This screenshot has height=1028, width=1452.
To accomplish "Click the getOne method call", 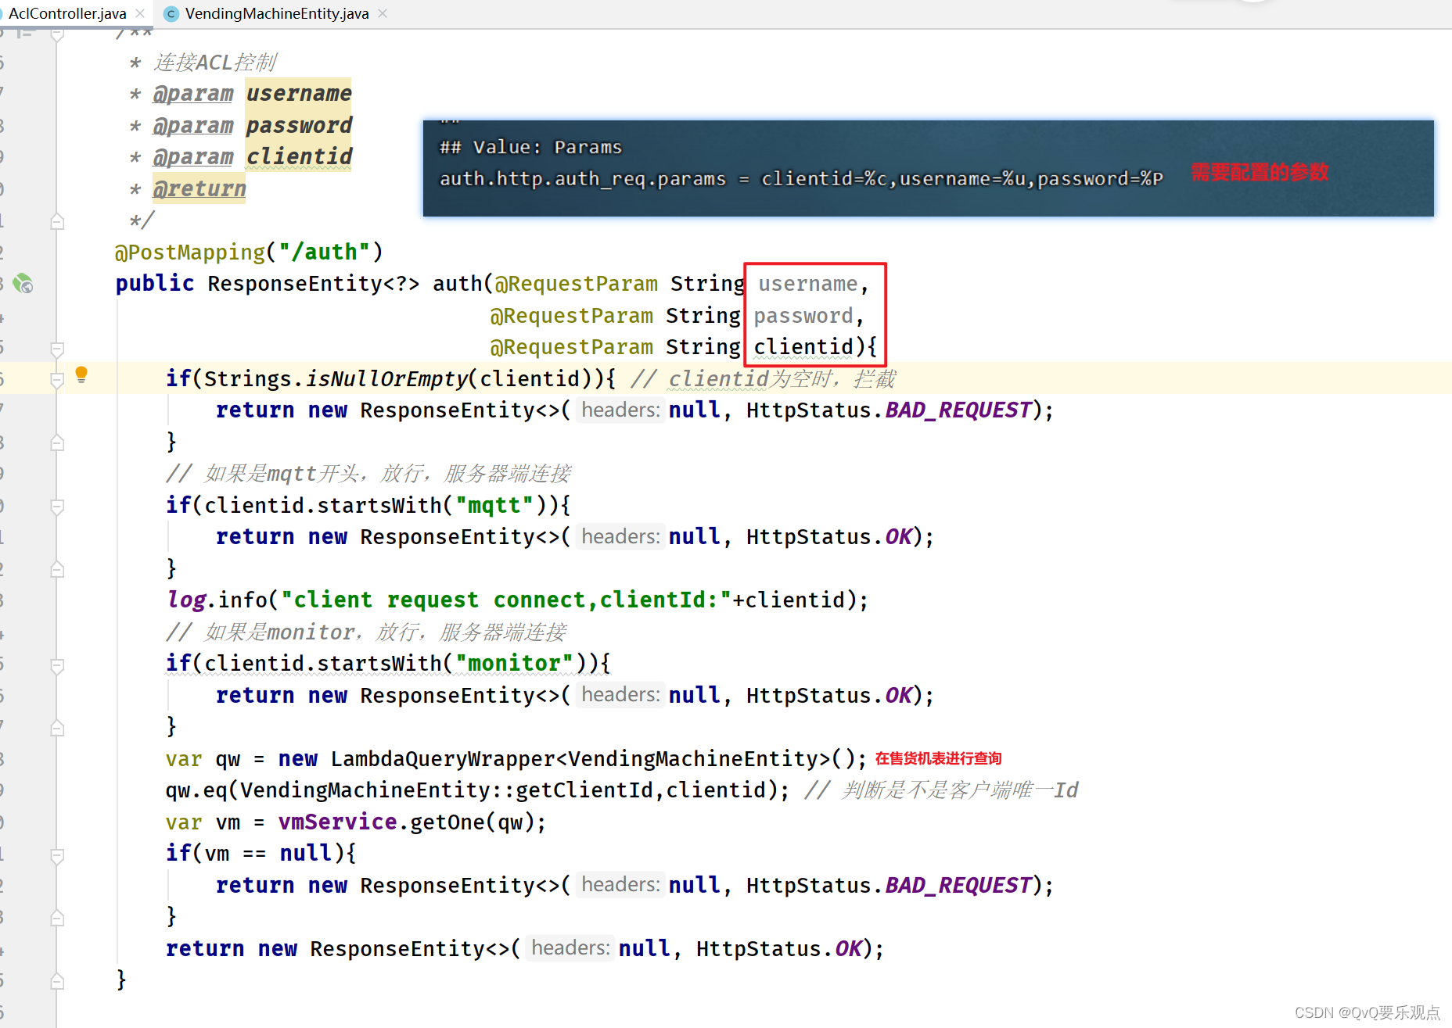I will (x=447, y=822).
